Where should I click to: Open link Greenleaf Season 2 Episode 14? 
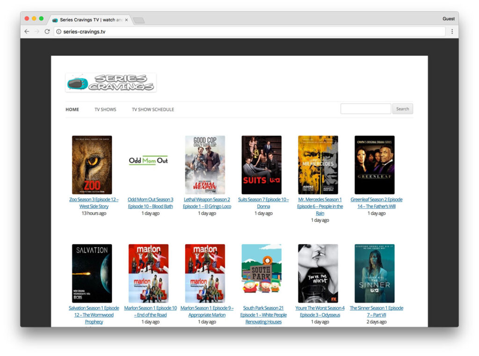tap(377, 203)
